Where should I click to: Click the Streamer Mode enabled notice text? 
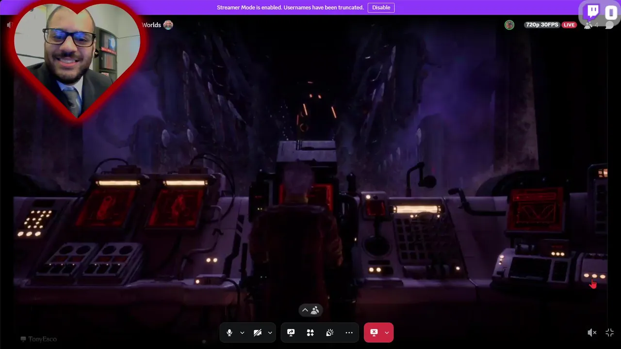(x=290, y=7)
